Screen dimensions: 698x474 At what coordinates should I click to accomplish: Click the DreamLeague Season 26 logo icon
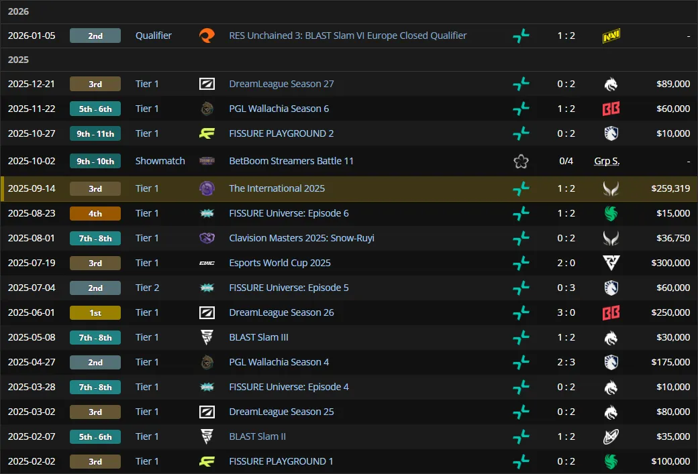pyautogui.click(x=207, y=312)
